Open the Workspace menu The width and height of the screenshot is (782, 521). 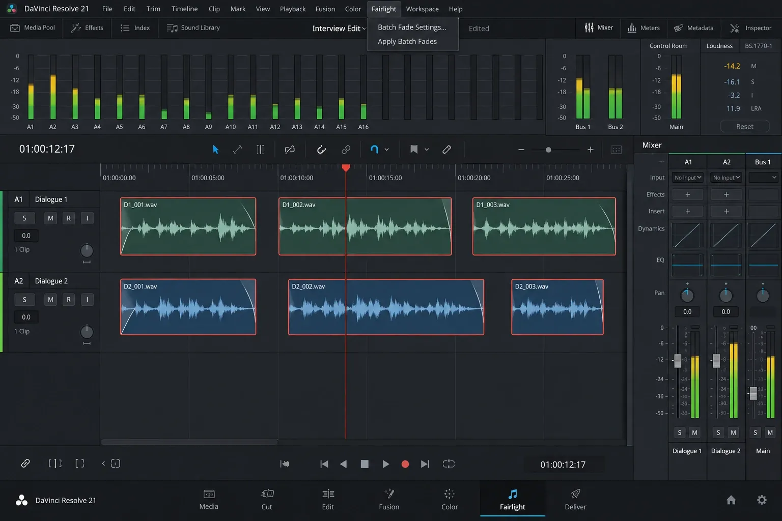(422, 9)
